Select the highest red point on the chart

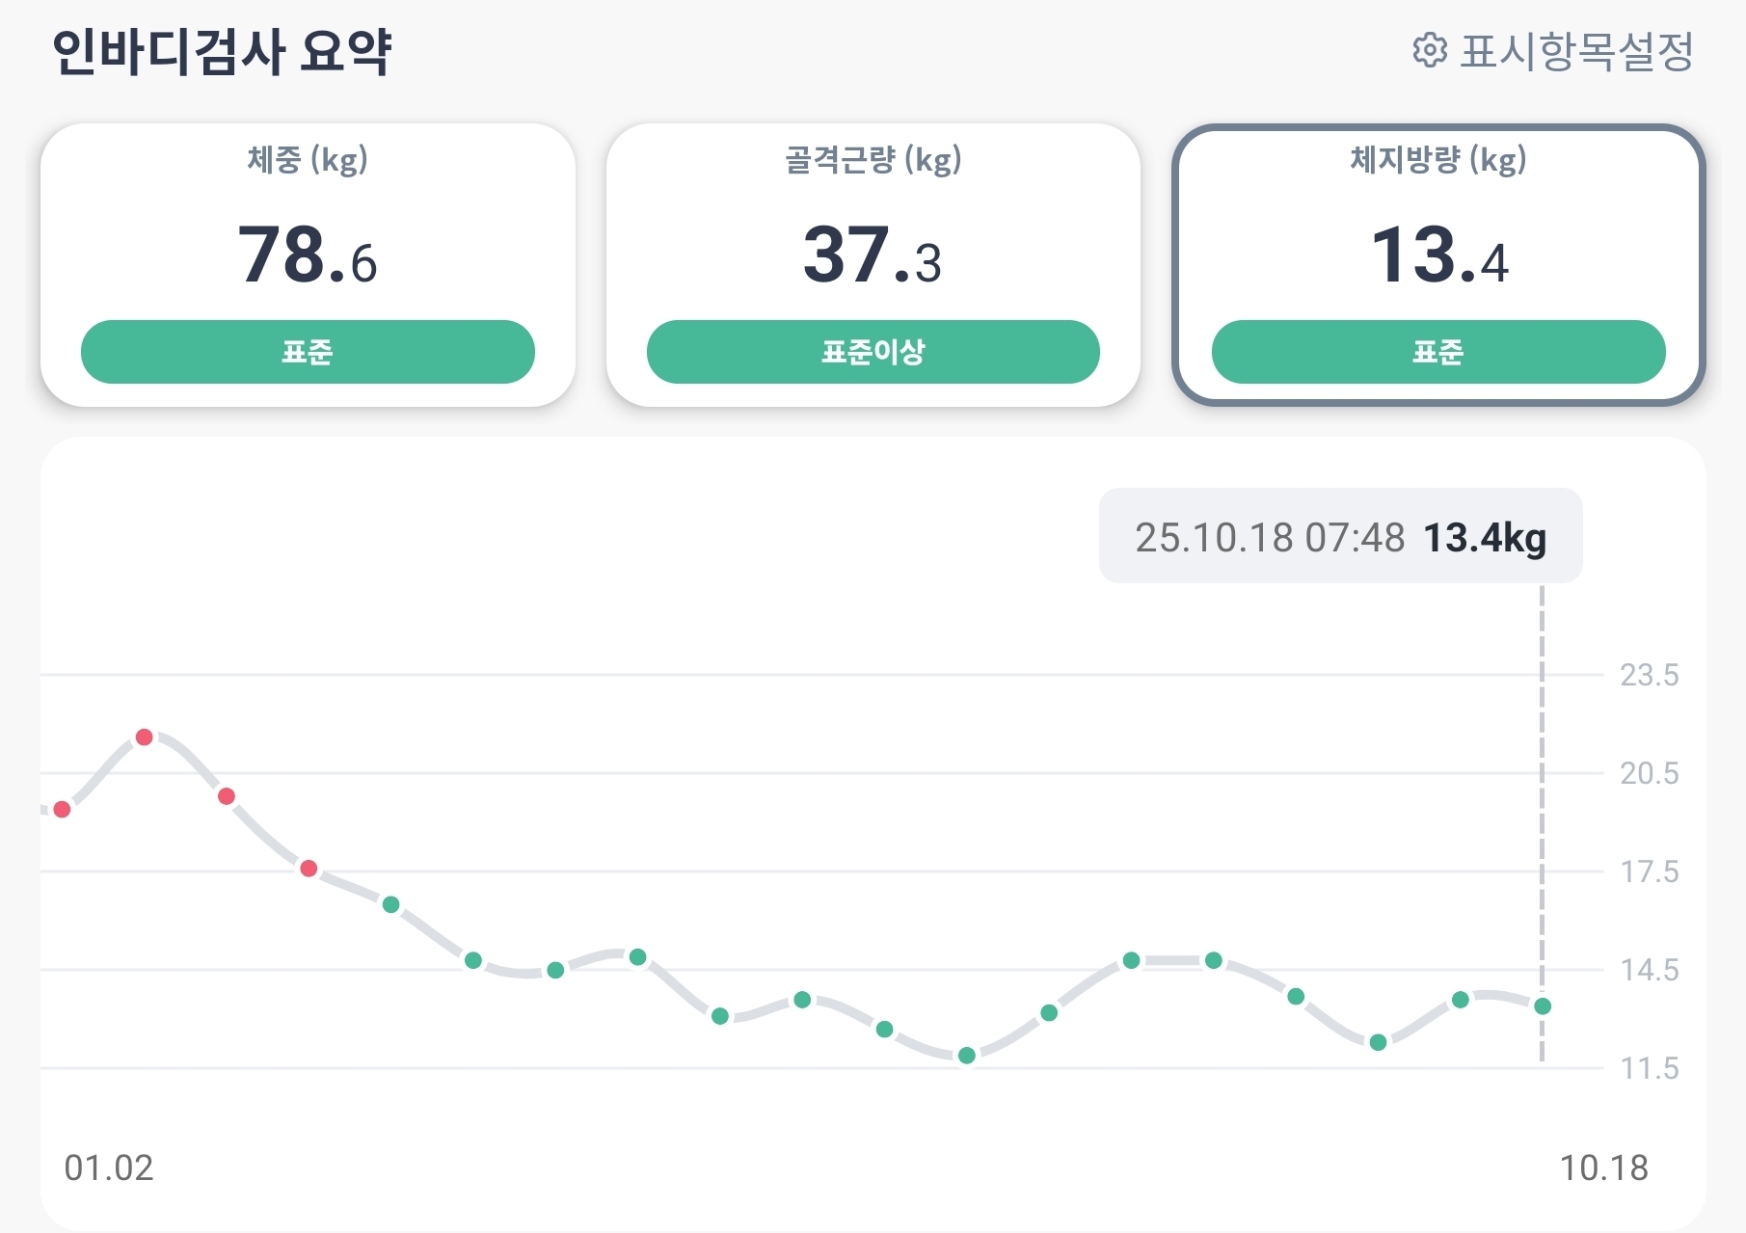145,737
